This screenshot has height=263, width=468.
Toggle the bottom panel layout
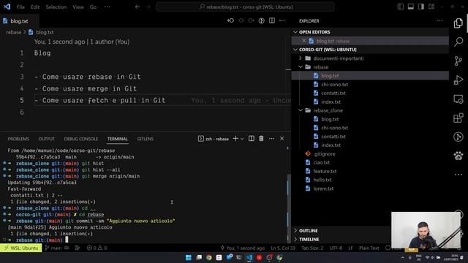coord(411,7)
